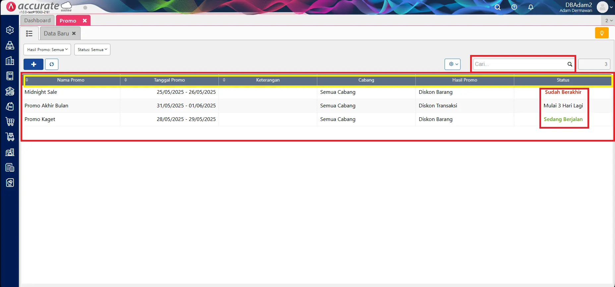Click the Status column header
615x287 pixels.
point(563,80)
